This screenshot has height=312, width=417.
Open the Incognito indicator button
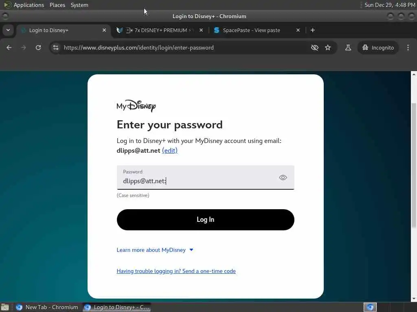point(378,48)
